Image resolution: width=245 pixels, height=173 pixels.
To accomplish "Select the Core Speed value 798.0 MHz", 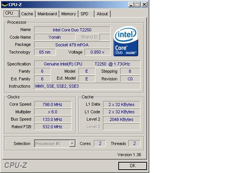I will [x=53, y=104].
